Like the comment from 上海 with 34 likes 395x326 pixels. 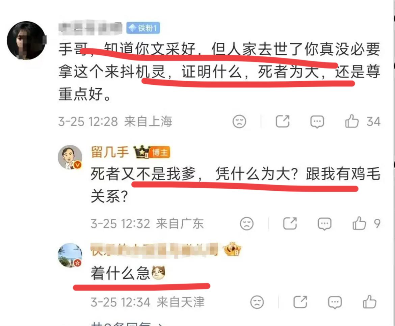(x=352, y=121)
